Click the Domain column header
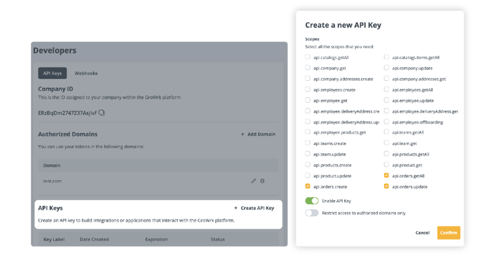 pyautogui.click(x=52, y=165)
